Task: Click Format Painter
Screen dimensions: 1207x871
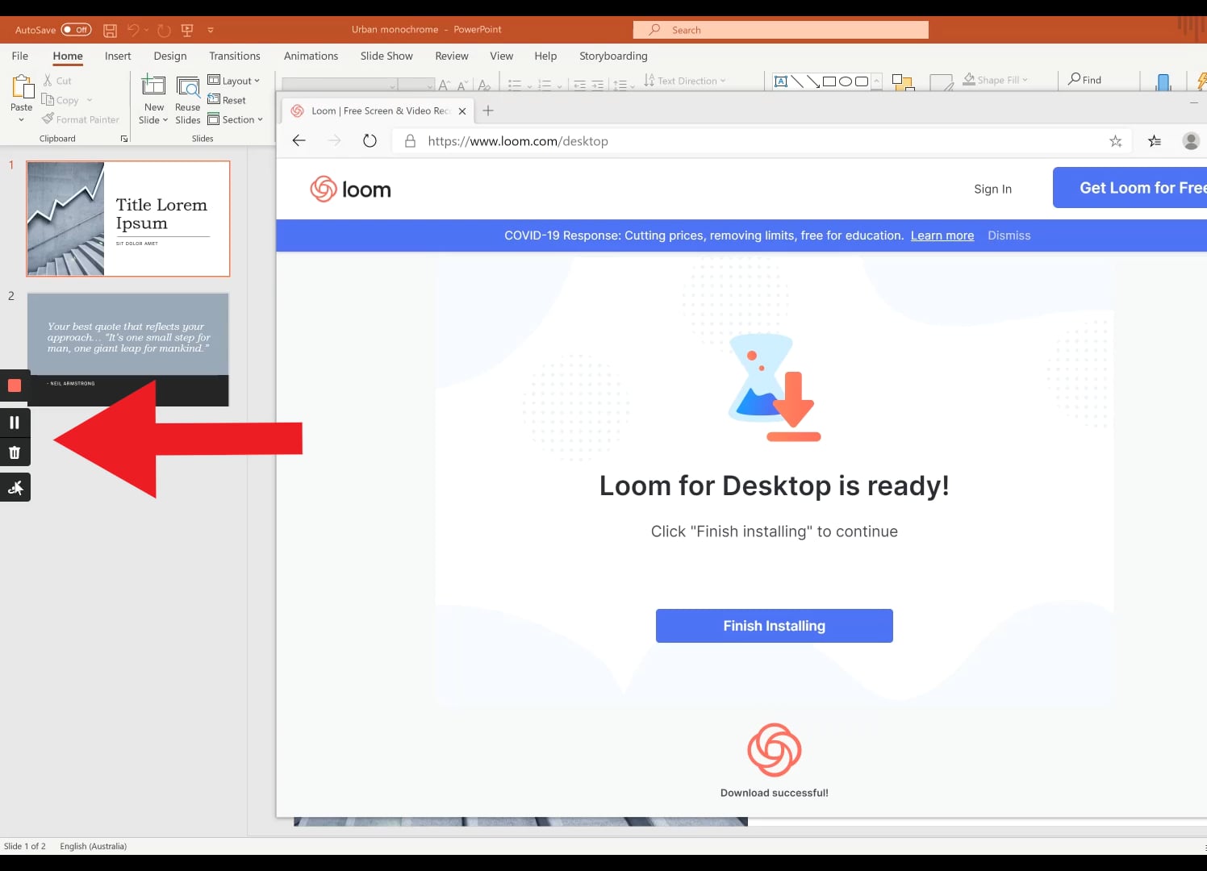Action: (x=81, y=119)
